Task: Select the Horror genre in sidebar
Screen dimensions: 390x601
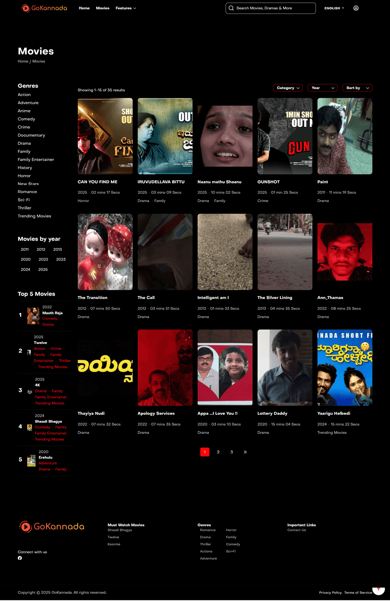Action: 24,176
